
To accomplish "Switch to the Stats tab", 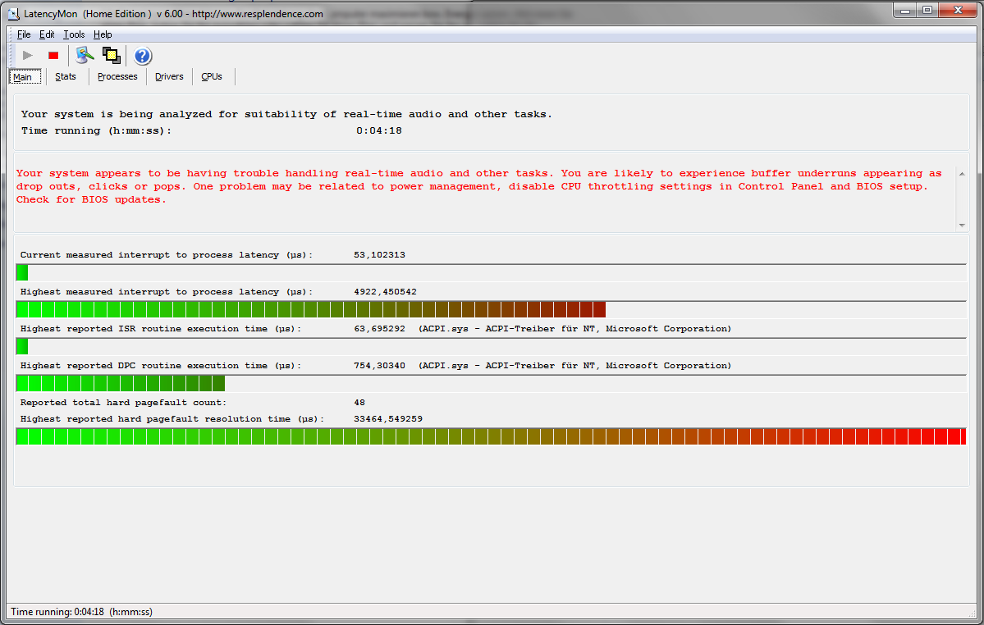I will click(x=66, y=76).
